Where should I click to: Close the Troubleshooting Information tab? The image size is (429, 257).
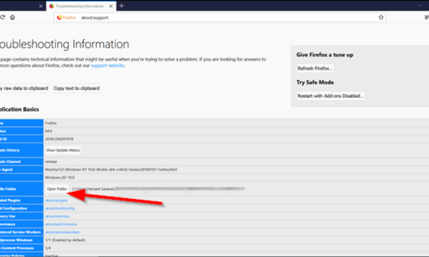[x=111, y=6]
